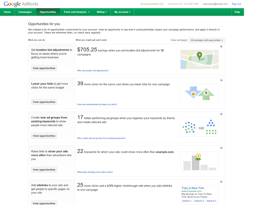Dismiss the Add sitelinks opportunity card

(221, 182)
